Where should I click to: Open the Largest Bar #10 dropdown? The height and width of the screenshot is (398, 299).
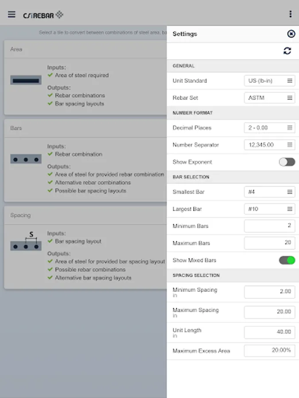pos(269,209)
